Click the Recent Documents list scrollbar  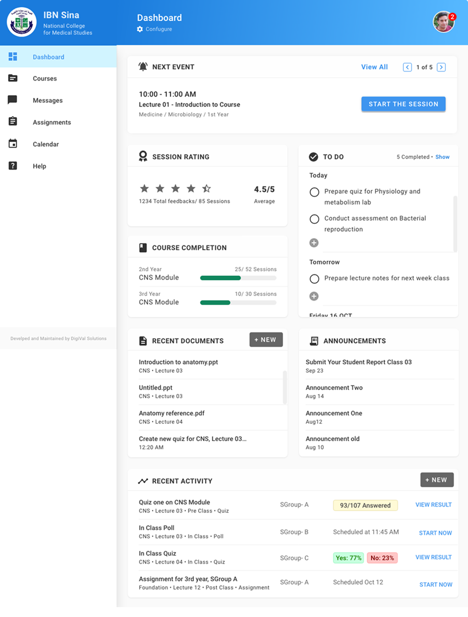click(x=284, y=387)
